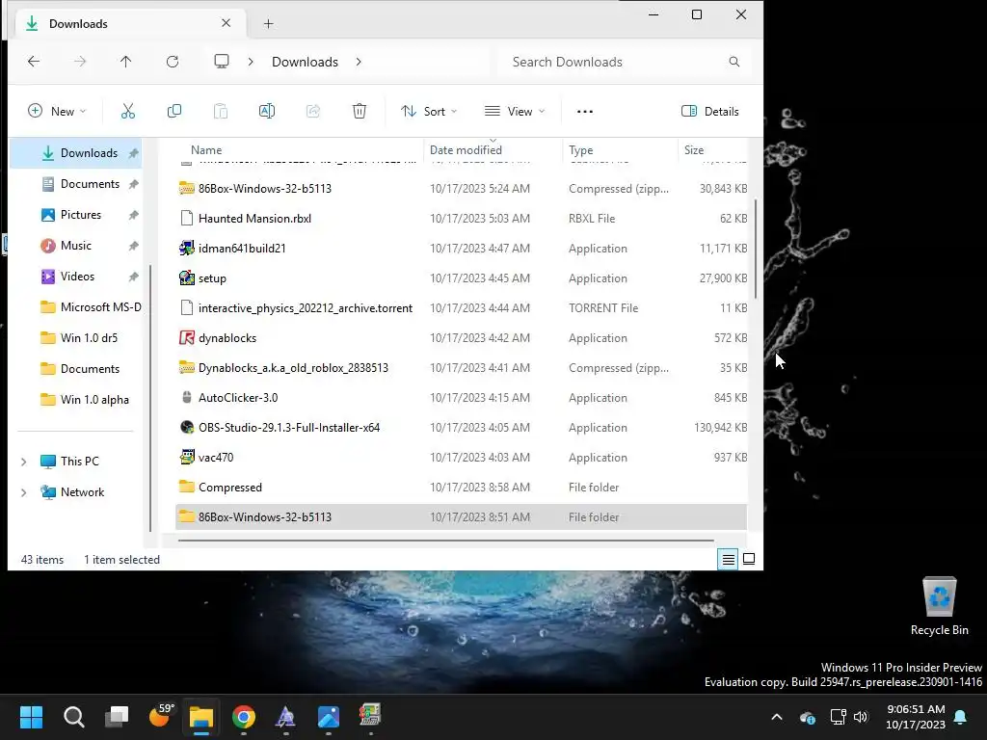Screen dimensions: 987x740
Task: Open the View dropdown menu
Action: 515,112
